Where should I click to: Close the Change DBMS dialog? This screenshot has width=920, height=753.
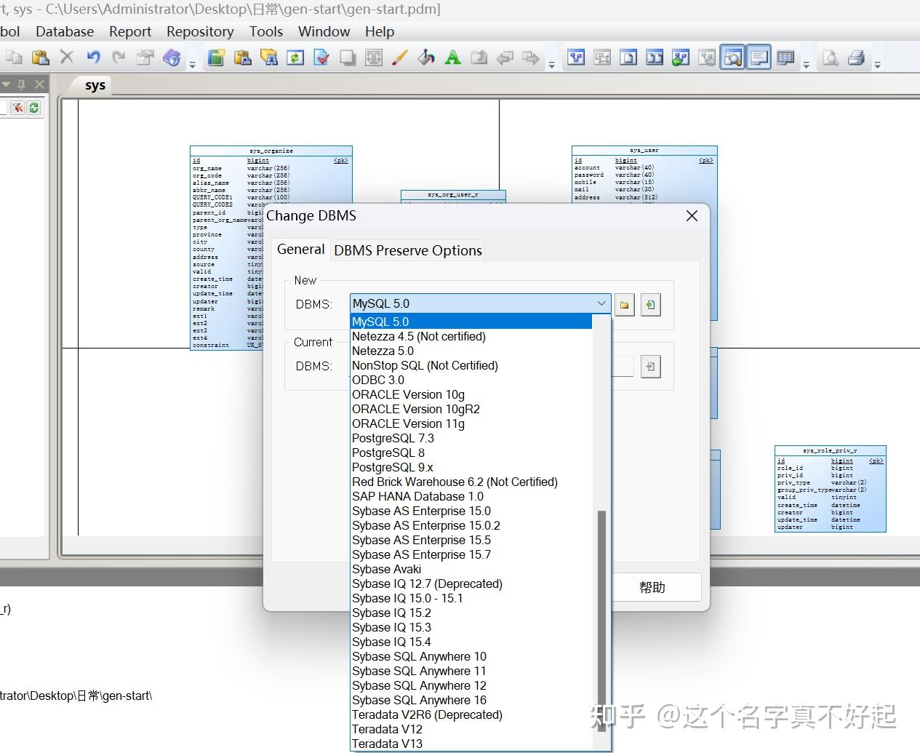(692, 215)
